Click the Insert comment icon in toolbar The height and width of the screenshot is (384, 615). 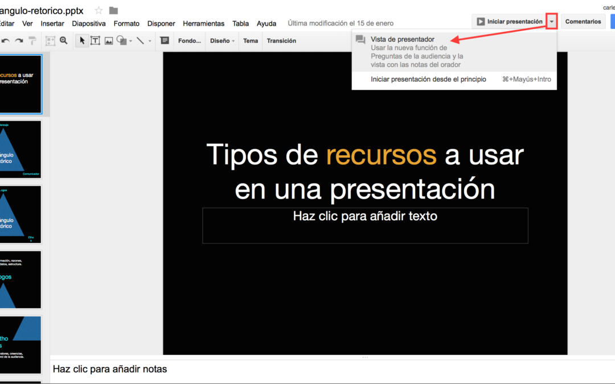pos(165,40)
